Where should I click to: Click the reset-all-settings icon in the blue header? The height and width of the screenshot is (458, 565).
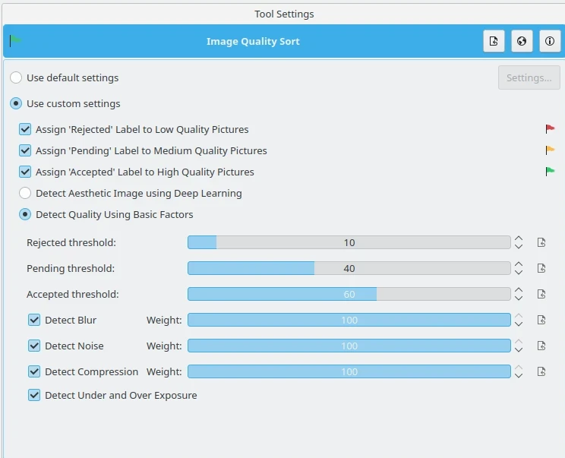click(494, 42)
